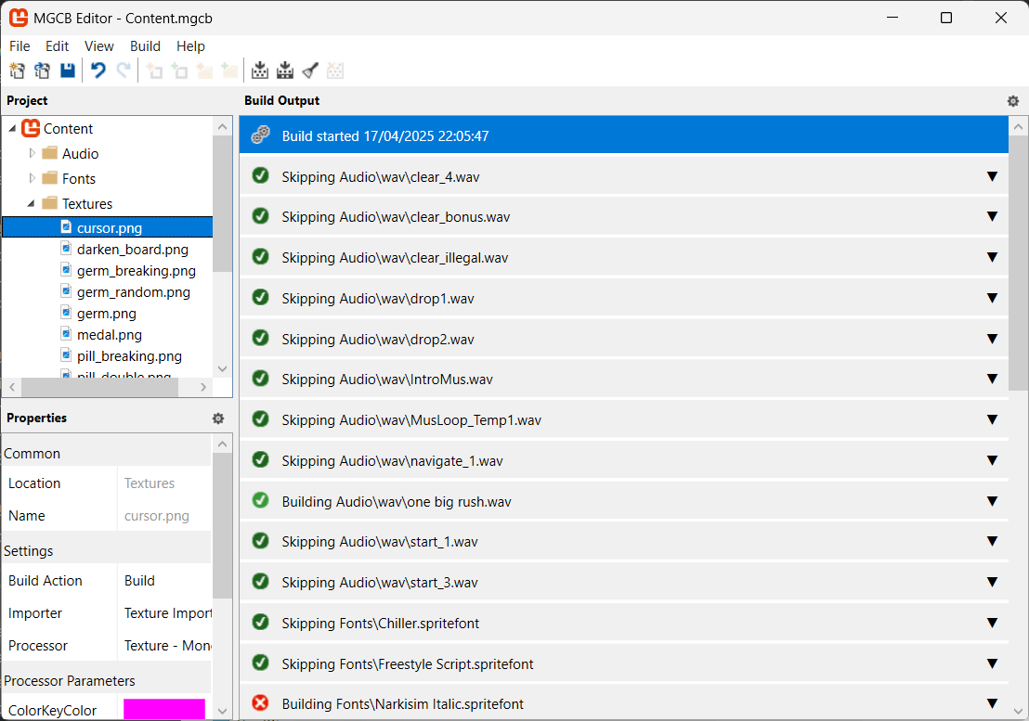Click the New project toolbar icon

(17, 71)
